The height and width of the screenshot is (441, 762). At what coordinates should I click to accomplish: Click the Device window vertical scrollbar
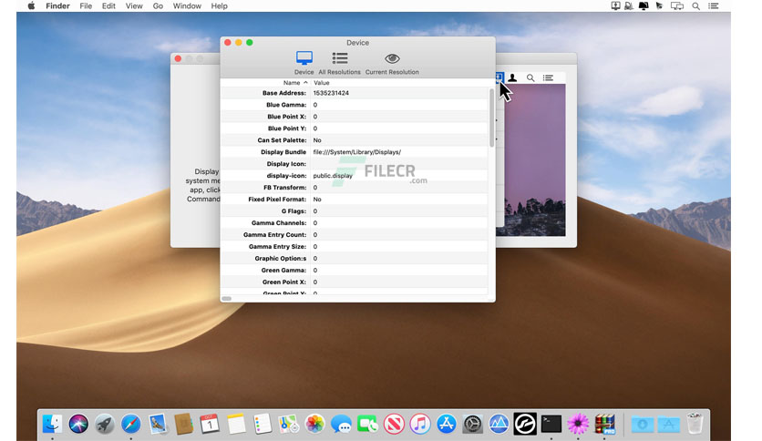491,118
